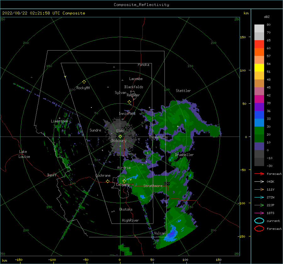
Task: Click the Sylvan label
Action: (x=120, y=93)
